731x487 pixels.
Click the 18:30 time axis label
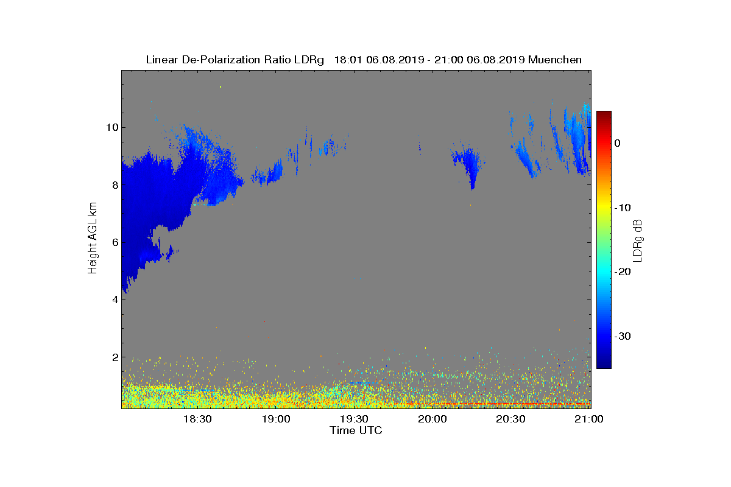click(197, 419)
